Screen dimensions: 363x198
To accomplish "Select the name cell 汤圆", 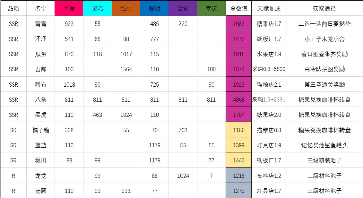I will (41, 191).
